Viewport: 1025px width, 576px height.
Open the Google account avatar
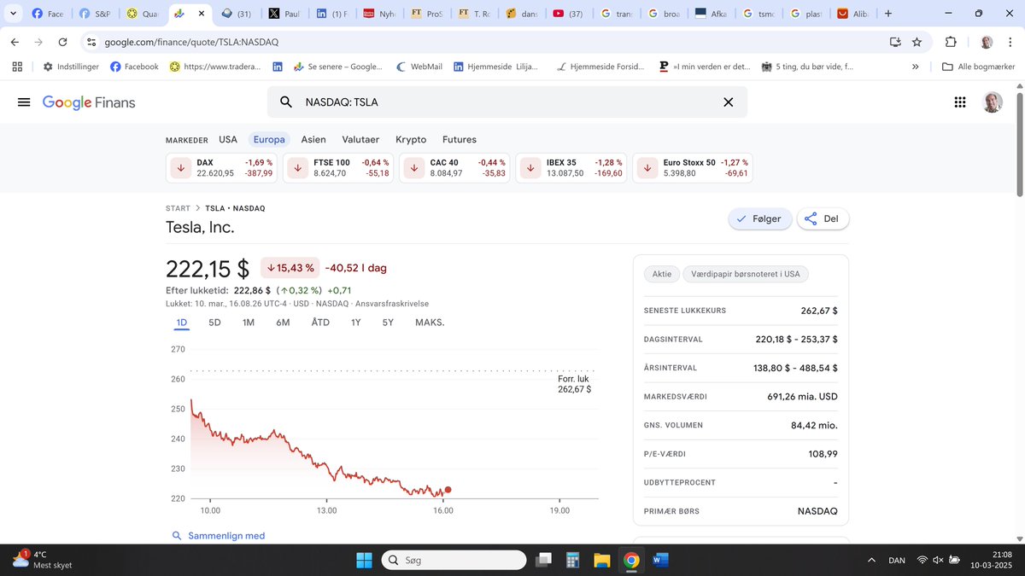point(993,102)
